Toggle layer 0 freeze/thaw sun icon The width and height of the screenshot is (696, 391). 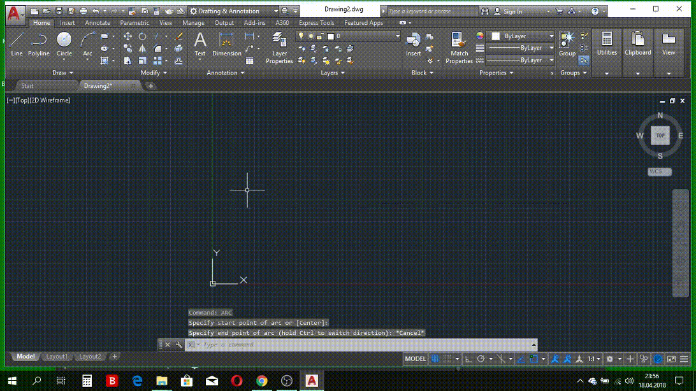[x=311, y=36]
